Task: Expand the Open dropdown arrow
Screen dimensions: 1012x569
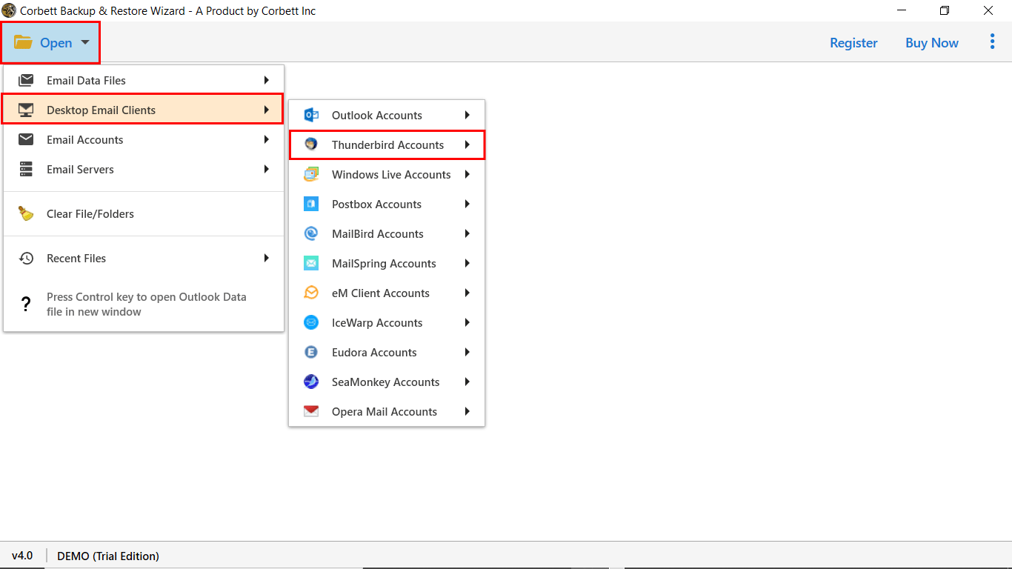Action: click(x=85, y=43)
